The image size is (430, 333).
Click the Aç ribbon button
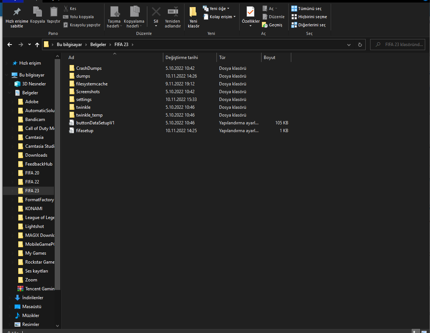270,9
